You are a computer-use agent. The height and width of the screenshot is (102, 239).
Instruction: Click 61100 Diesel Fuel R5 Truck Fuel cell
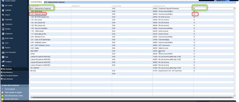click(173, 71)
